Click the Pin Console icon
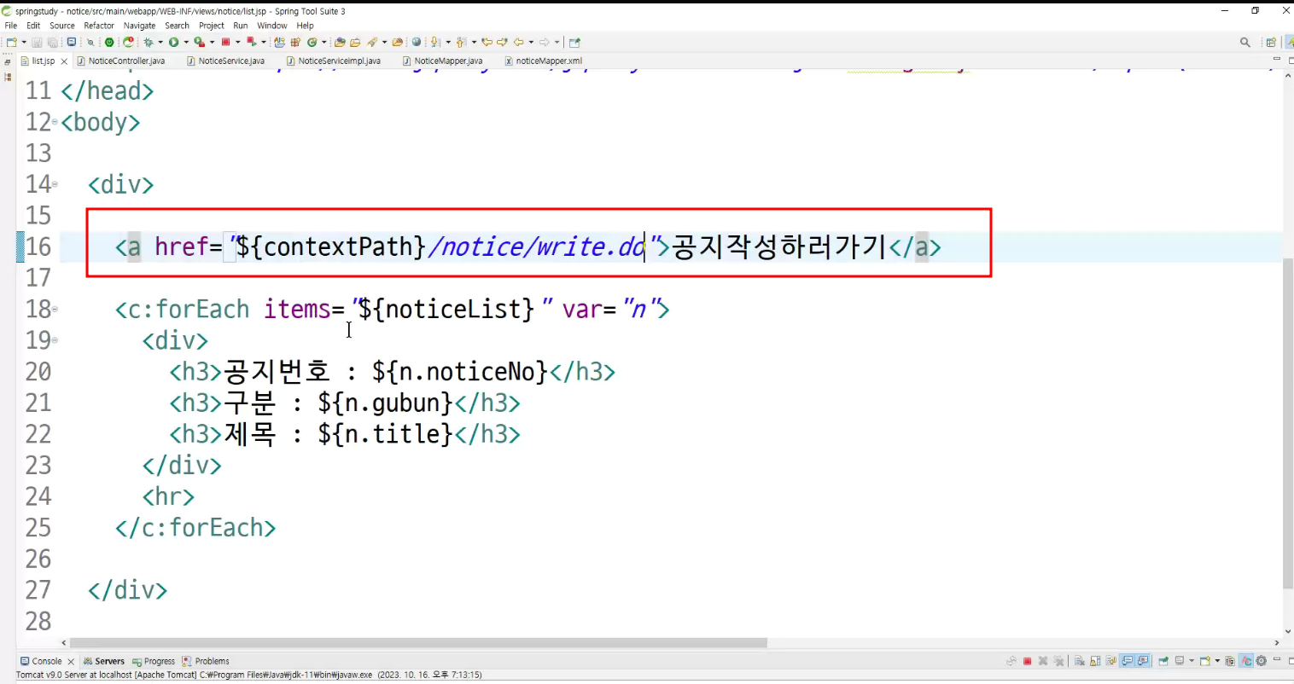The width and height of the screenshot is (1294, 684). pos(1163,661)
